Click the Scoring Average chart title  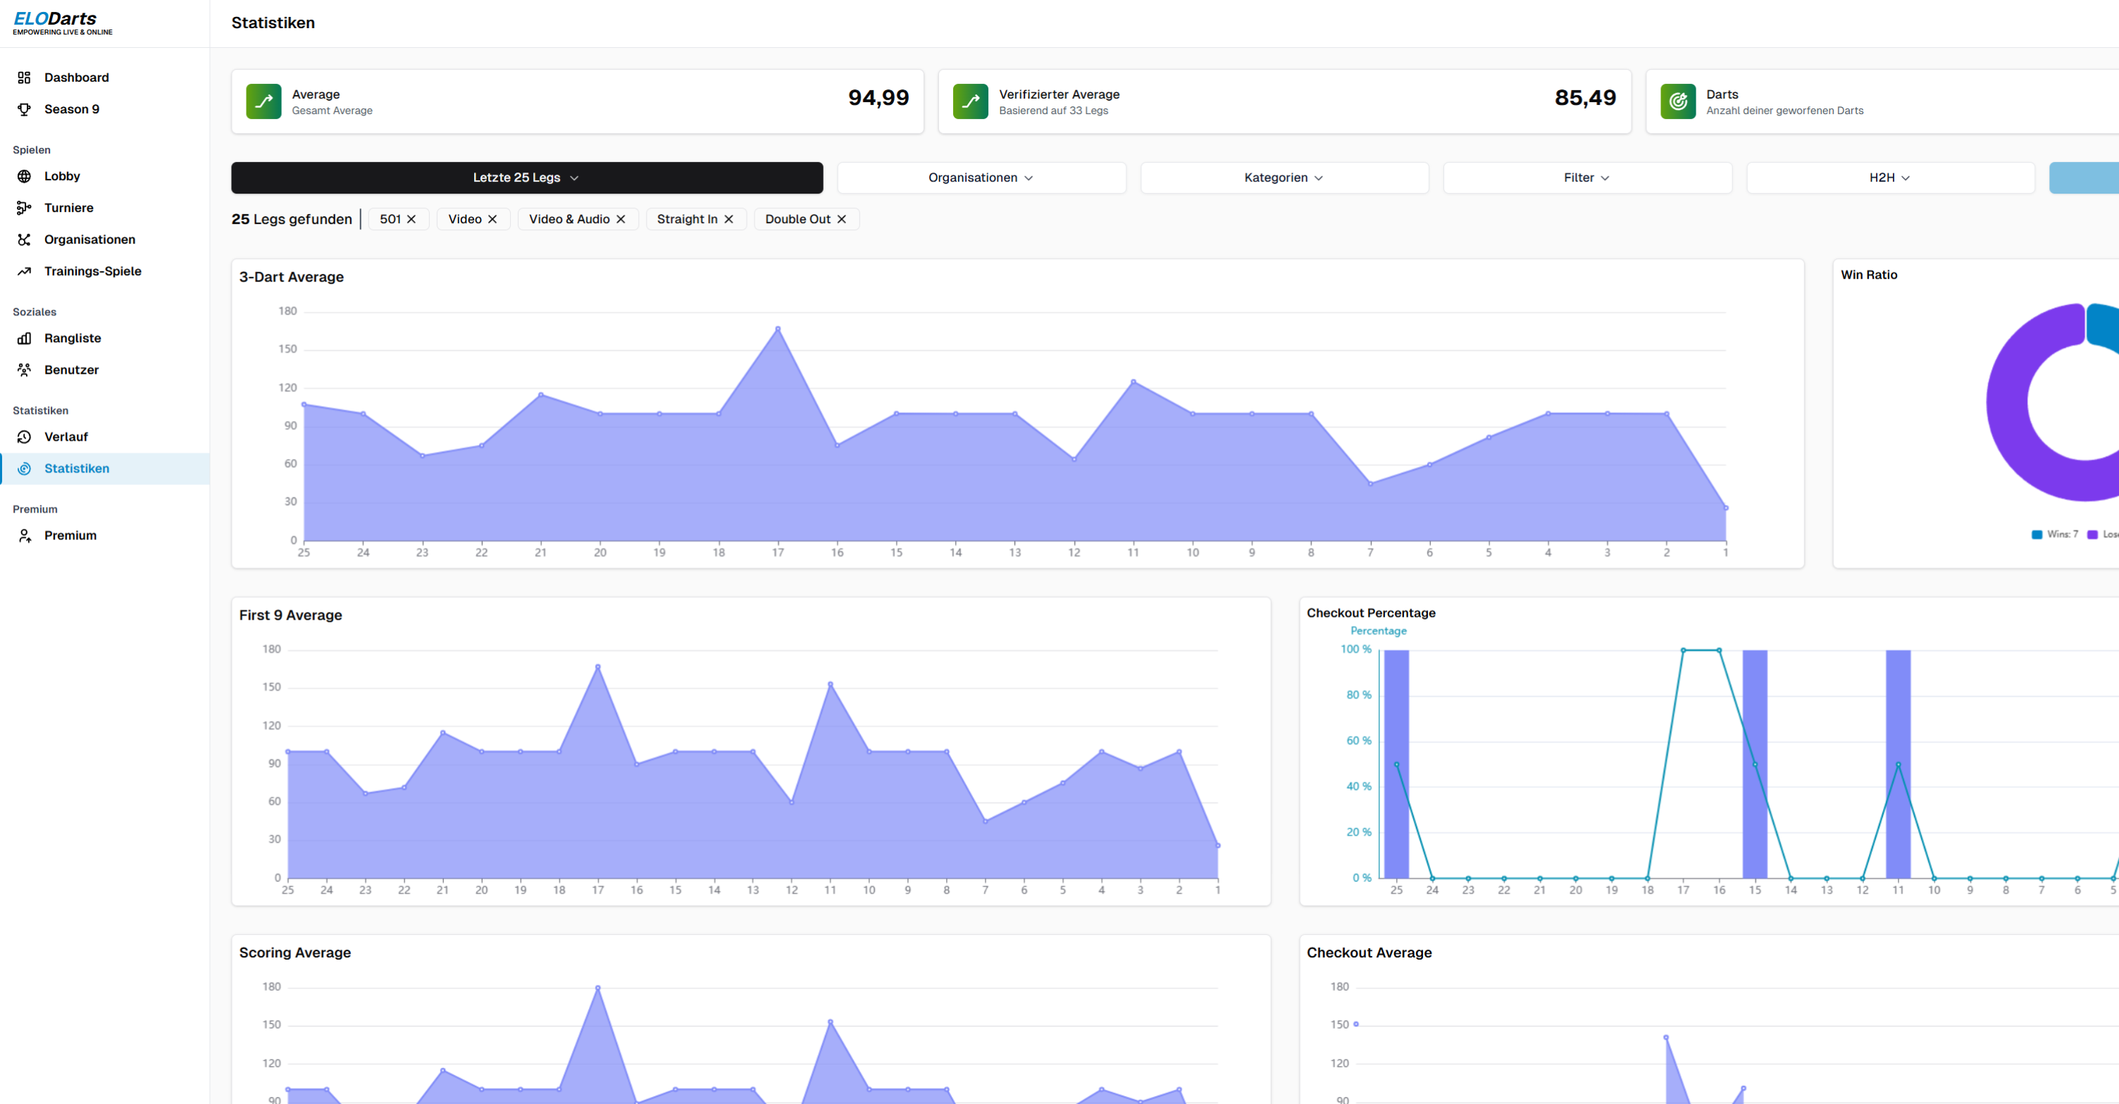[x=294, y=952]
